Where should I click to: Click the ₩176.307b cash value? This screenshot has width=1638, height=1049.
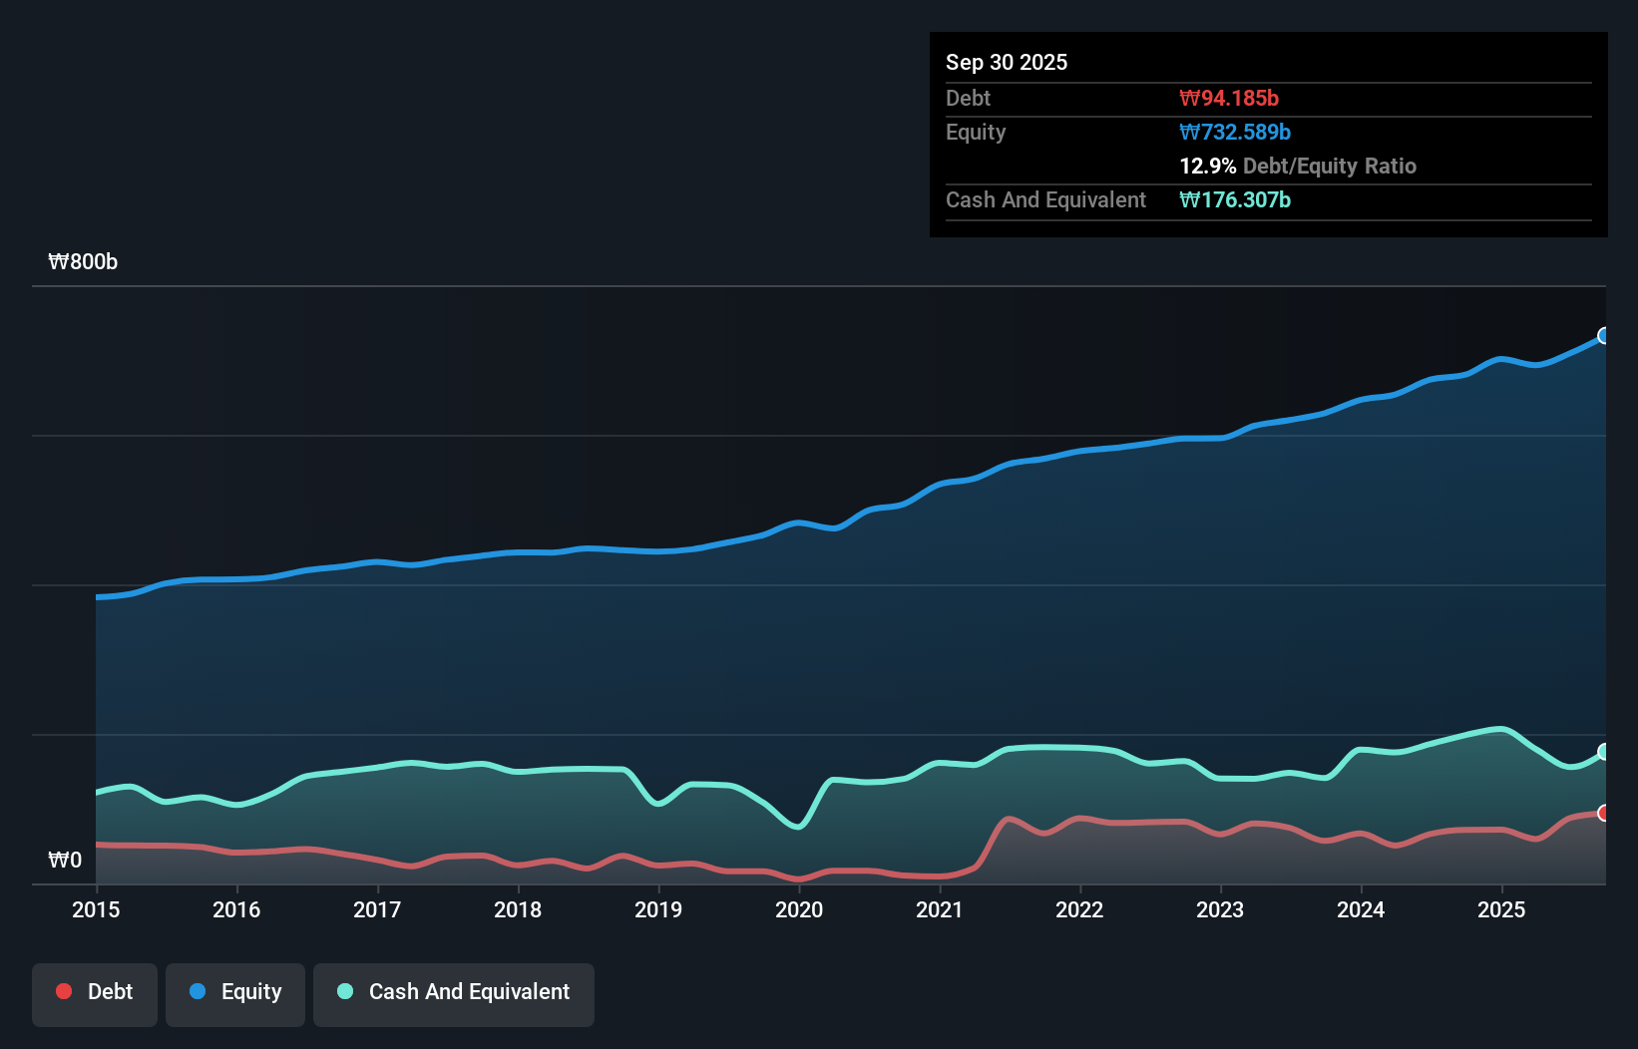click(1235, 199)
